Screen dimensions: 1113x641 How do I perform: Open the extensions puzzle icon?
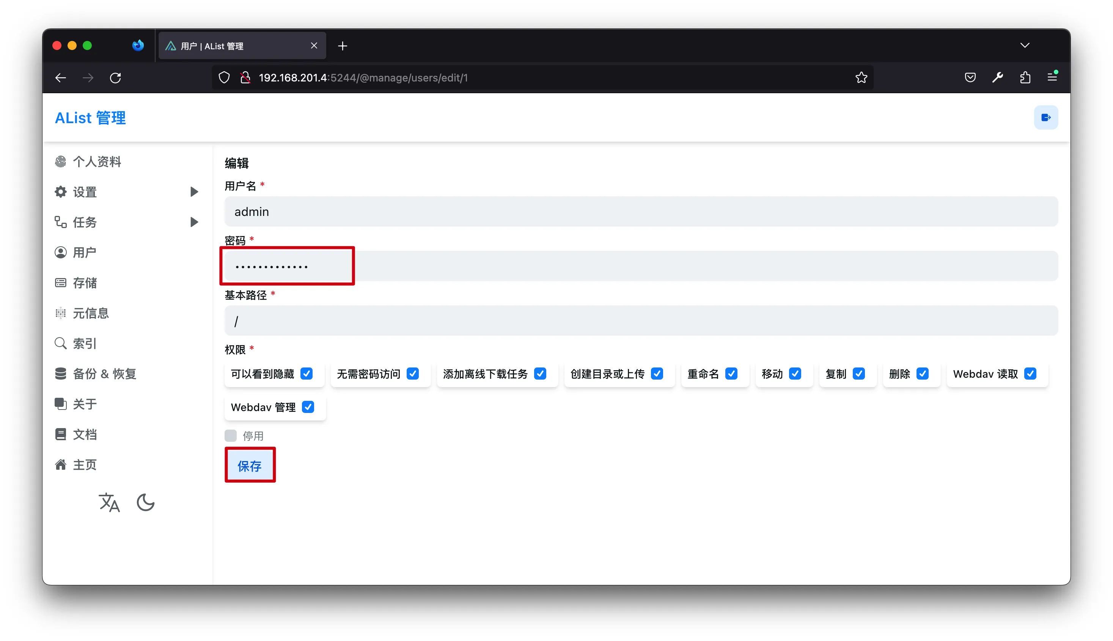coord(1025,78)
